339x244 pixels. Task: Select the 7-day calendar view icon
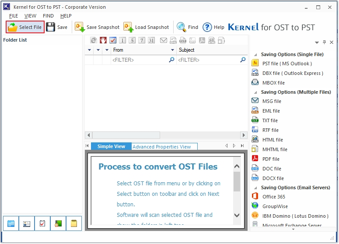[142, 40]
